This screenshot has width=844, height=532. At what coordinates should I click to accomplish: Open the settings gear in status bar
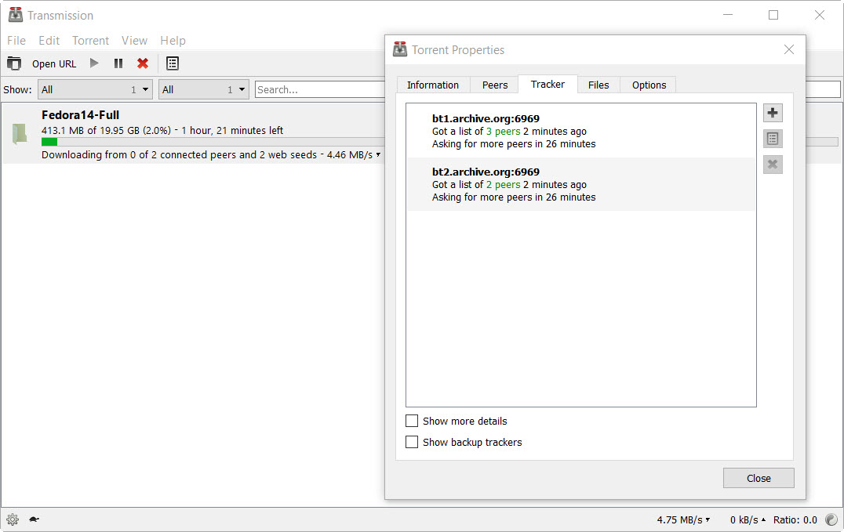[13, 519]
